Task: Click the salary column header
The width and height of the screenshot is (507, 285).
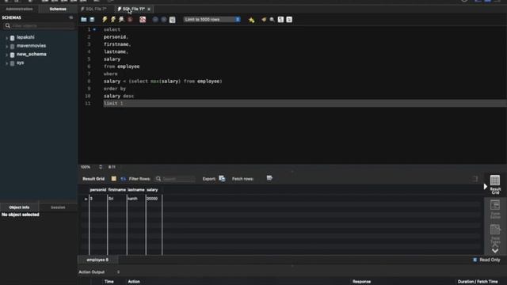Action: pos(152,190)
